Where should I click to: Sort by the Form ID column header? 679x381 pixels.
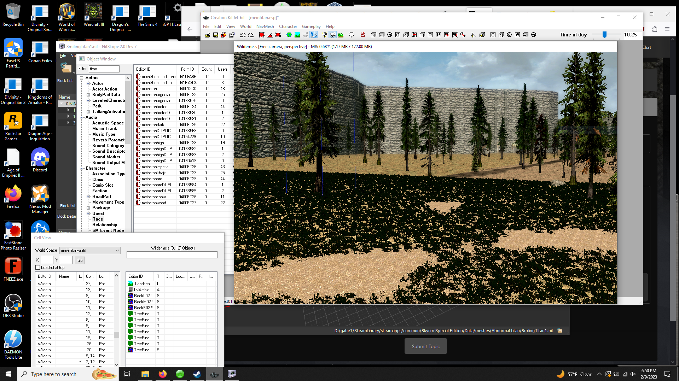(x=187, y=69)
